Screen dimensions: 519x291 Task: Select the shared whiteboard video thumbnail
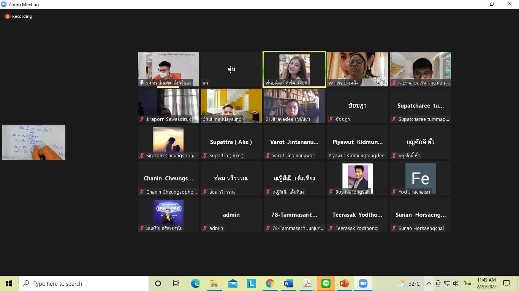coord(34,142)
